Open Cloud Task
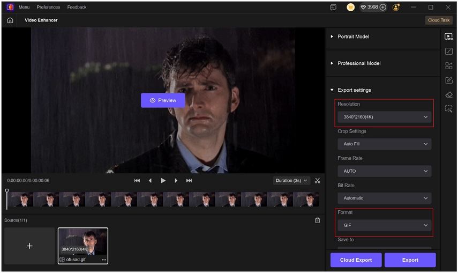 (x=439, y=20)
